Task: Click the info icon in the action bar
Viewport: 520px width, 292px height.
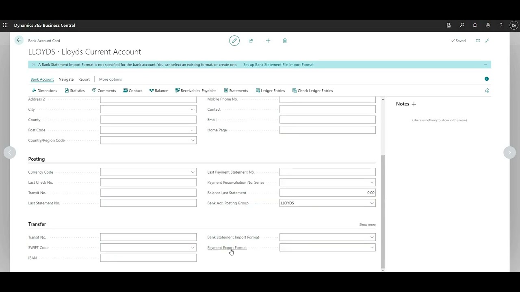Action: point(487,79)
